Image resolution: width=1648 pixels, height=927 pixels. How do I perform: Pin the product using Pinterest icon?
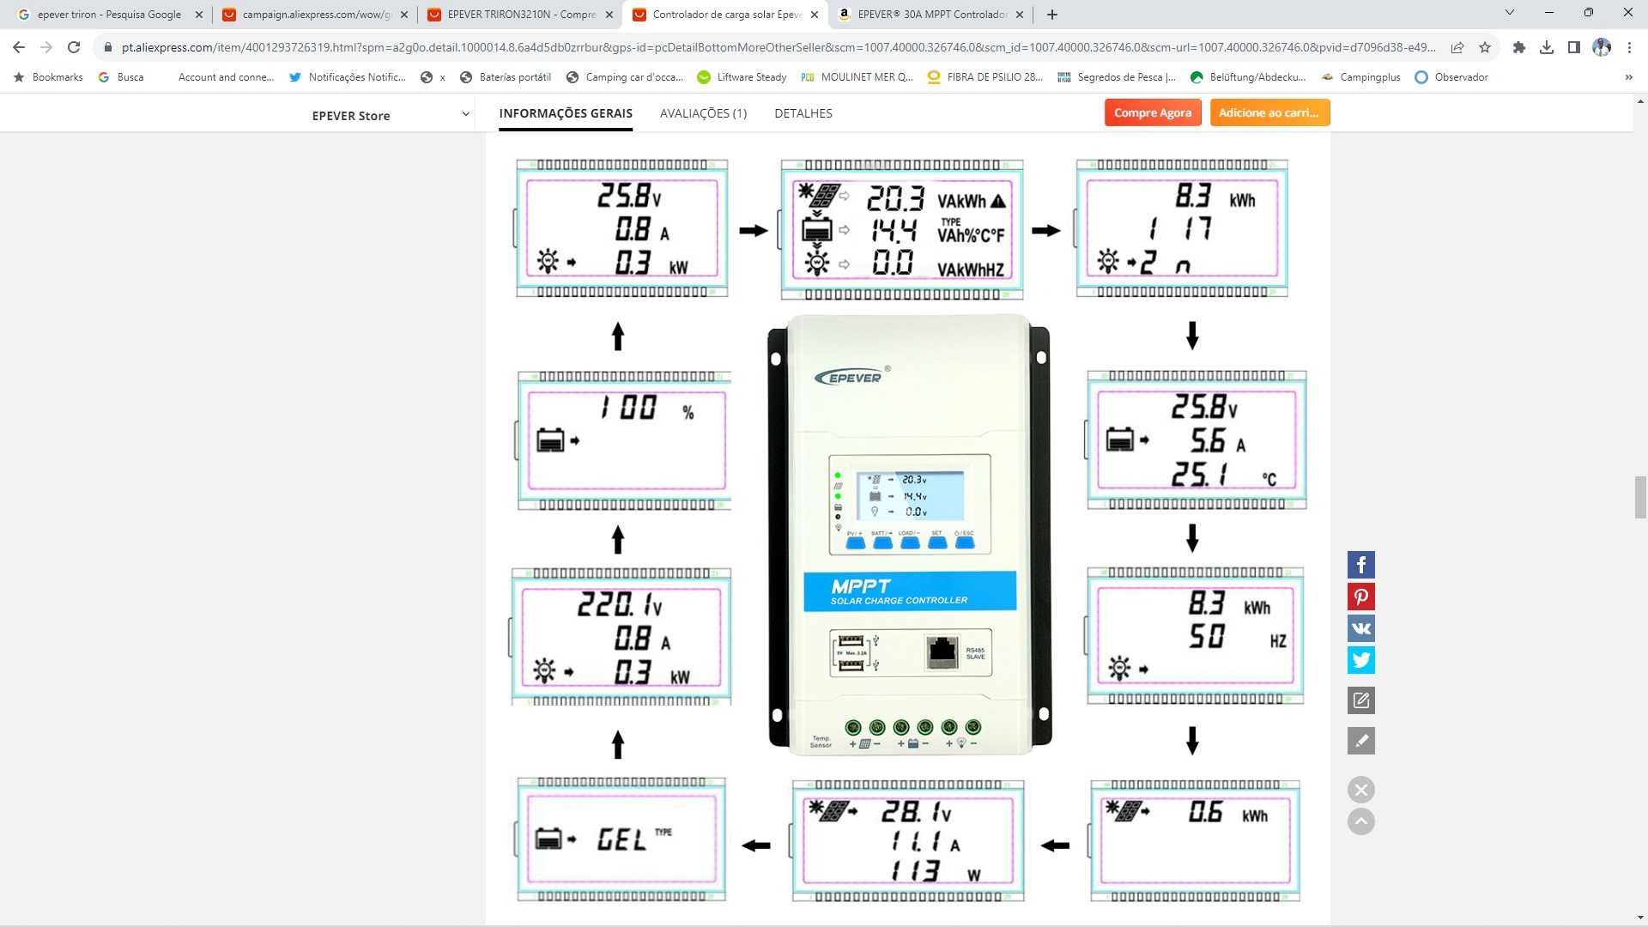point(1360,597)
